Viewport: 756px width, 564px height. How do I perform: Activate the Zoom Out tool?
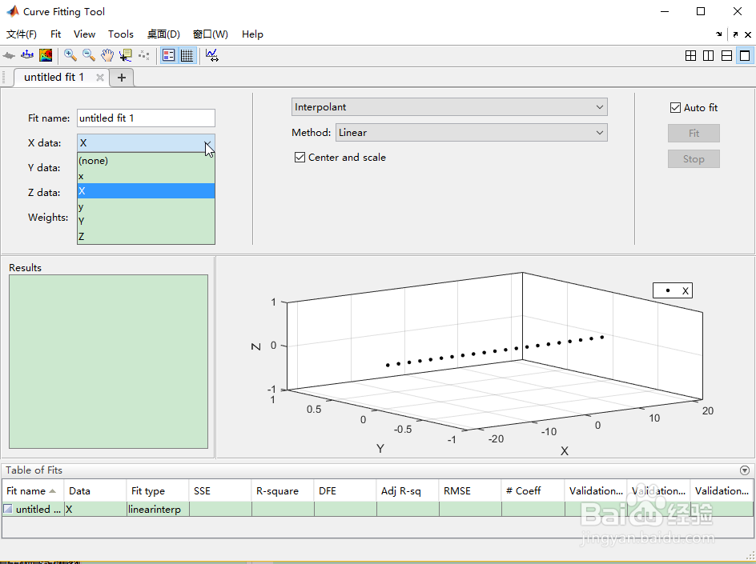(x=89, y=55)
